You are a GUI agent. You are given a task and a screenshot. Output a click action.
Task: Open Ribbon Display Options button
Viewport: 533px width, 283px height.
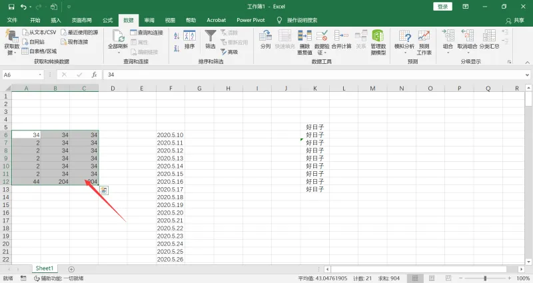465,7
